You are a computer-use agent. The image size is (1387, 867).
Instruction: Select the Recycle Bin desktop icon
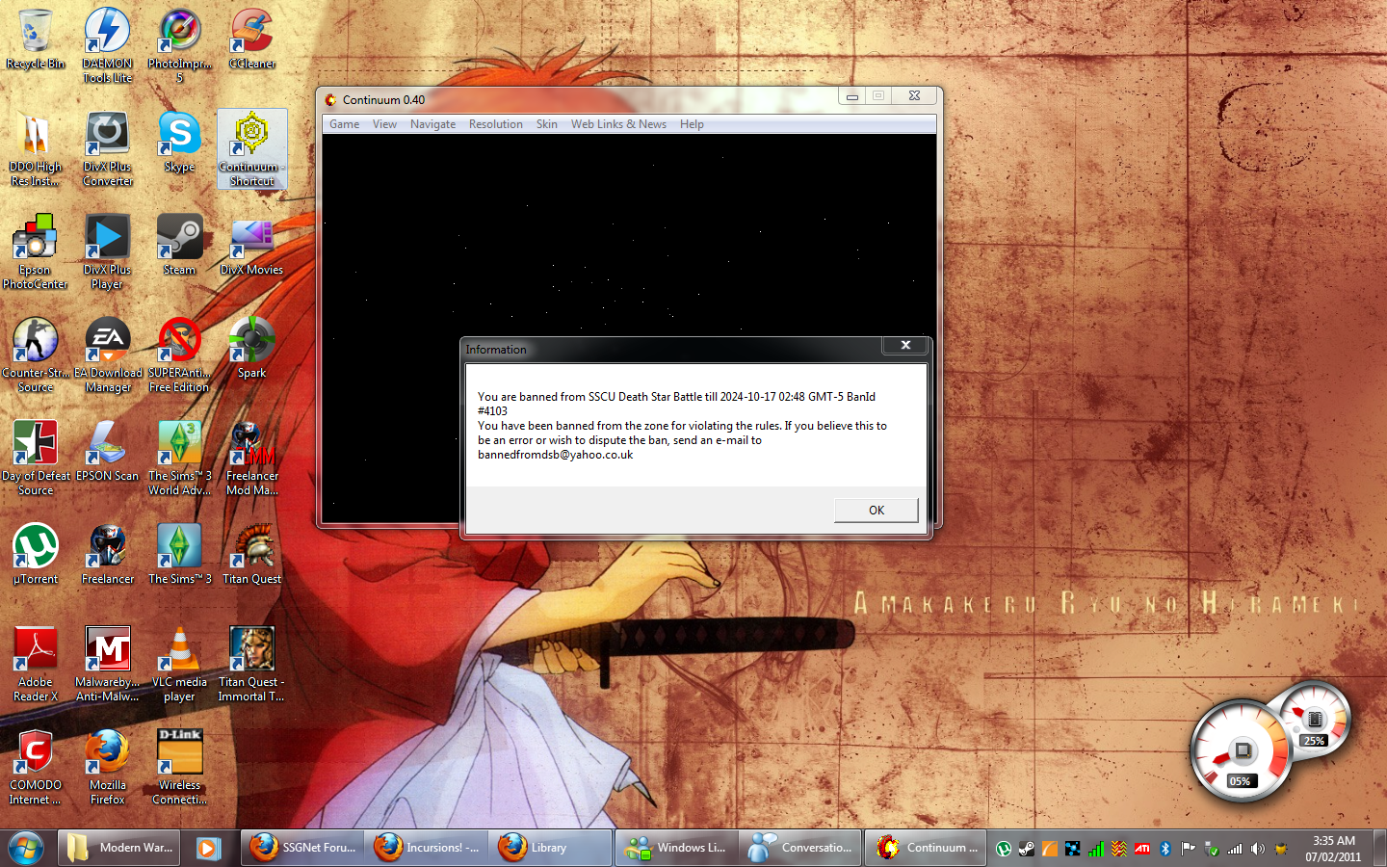[36, 39]
